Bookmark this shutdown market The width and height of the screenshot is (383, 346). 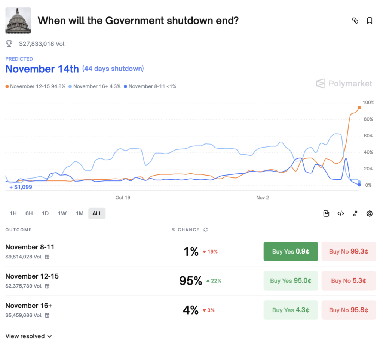coord(370,21)
